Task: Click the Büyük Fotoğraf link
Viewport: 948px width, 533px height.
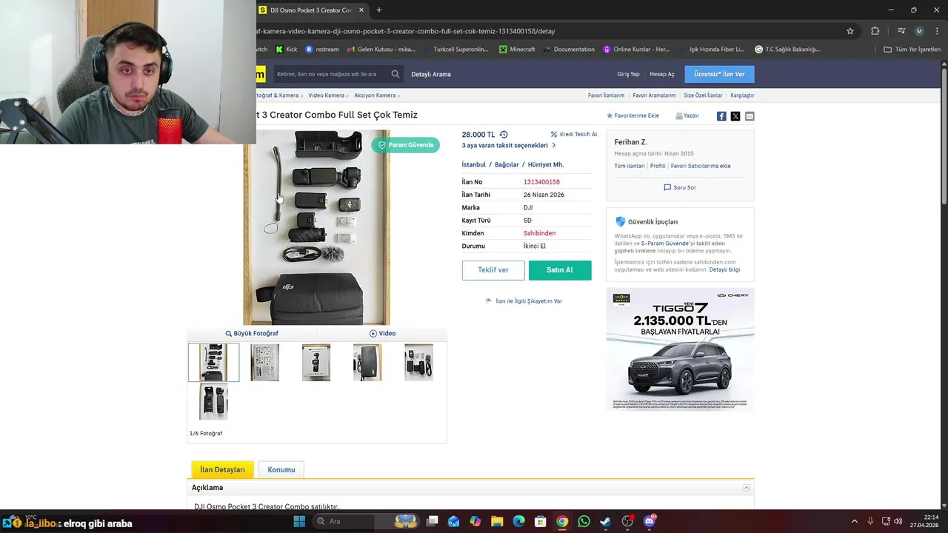Action: [252, 333]
